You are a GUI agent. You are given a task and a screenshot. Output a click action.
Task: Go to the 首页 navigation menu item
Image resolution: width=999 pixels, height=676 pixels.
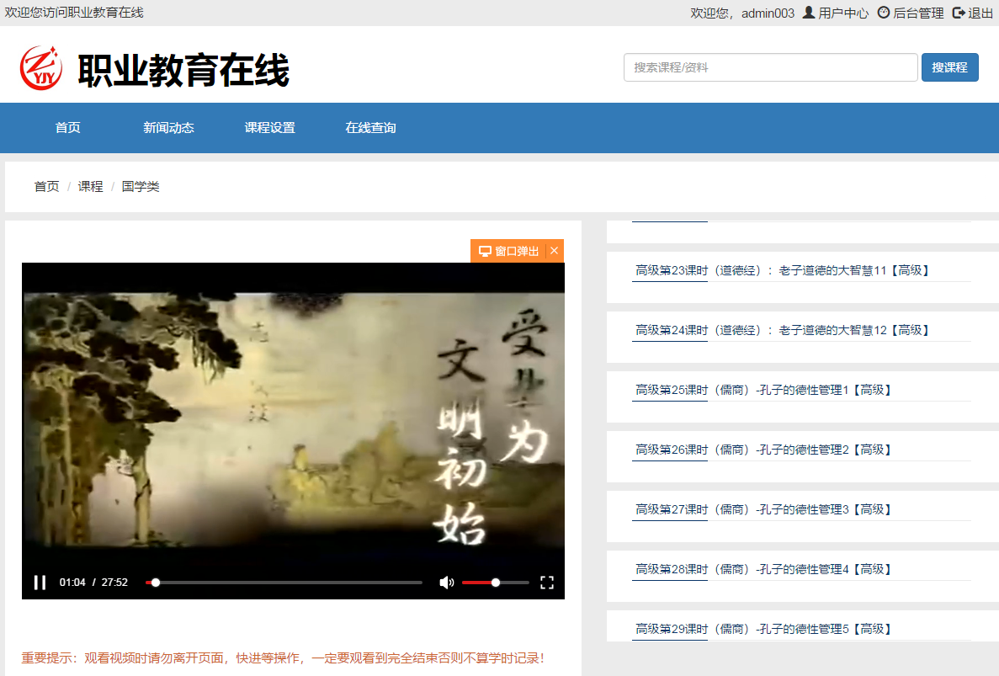67,127
